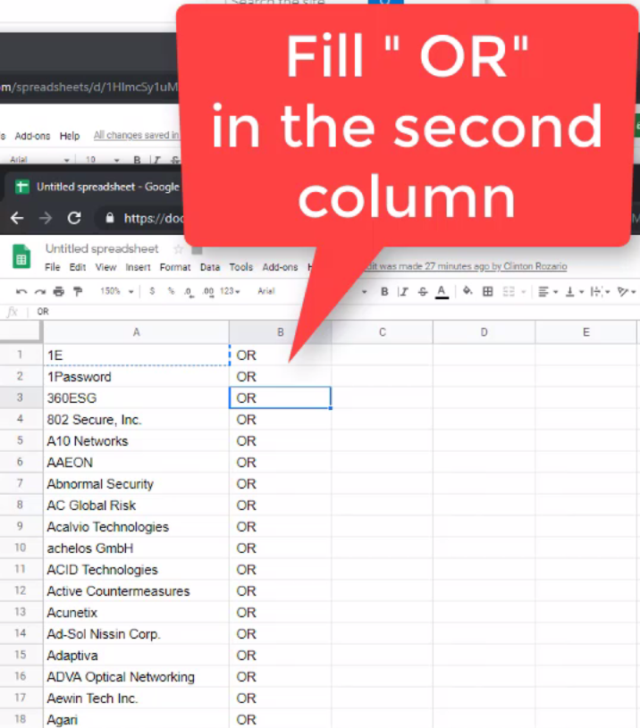Open the Horizontal align dropdown
Viewport: 640px width, 728px height.
pos(547,291)
